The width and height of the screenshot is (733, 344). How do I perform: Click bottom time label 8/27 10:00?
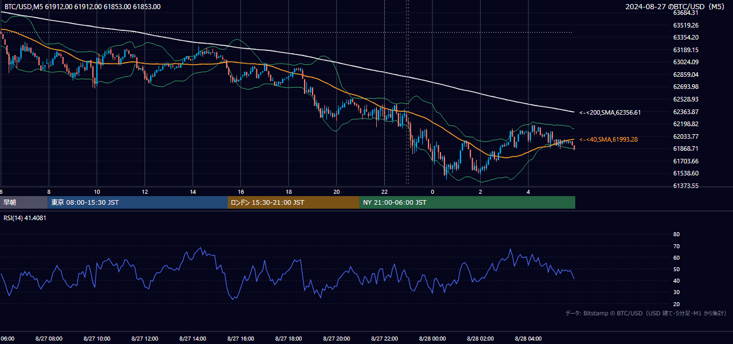pyautogui.click(x=96, y=338)
